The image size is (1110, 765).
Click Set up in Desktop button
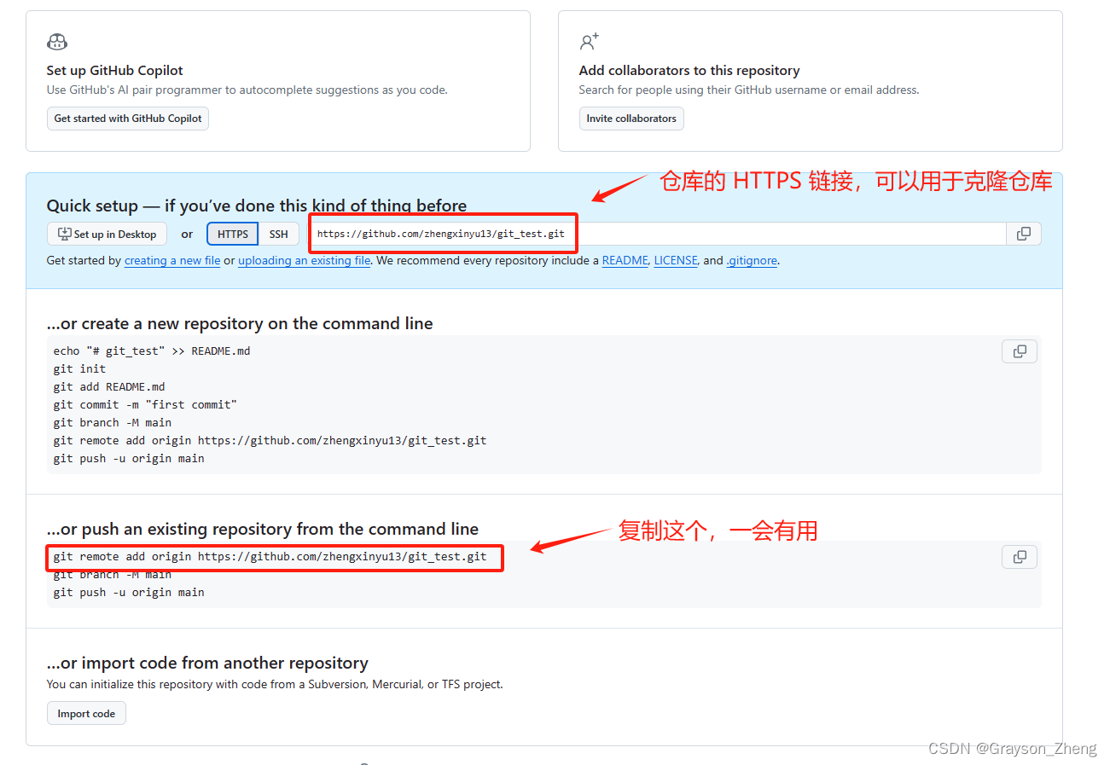107,234
